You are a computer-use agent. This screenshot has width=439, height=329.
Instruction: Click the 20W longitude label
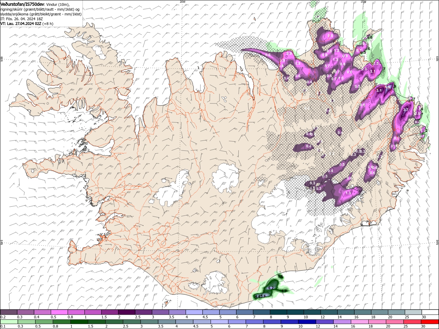pyautogui.click(x=182, y=2)
